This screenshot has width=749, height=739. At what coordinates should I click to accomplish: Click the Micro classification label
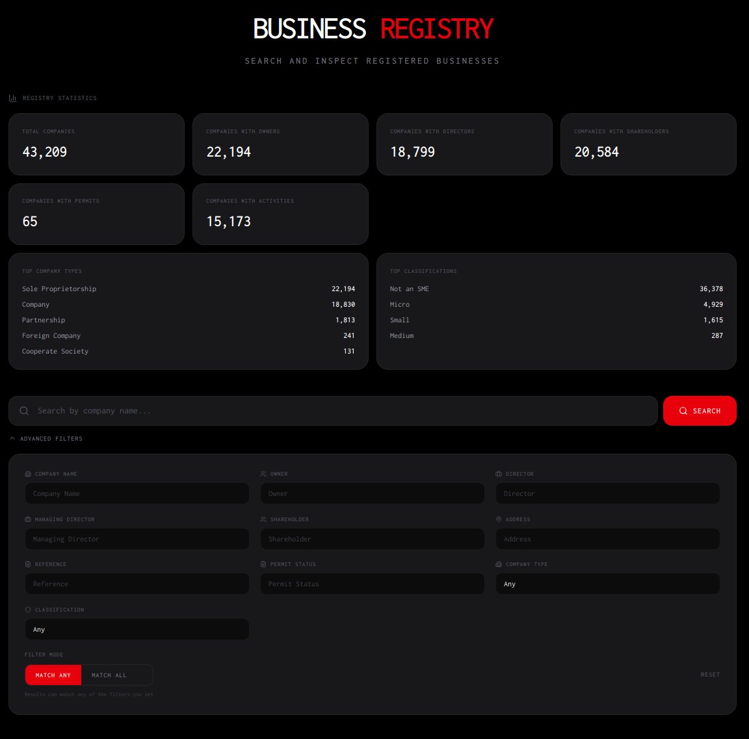tap(399, 305)
